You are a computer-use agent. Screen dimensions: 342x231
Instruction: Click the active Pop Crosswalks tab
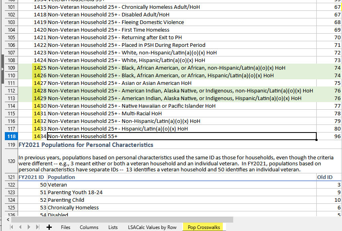pos(203,227)
